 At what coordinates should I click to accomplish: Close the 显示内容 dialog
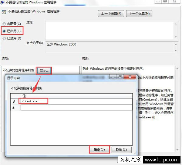[x=130, y=77]
